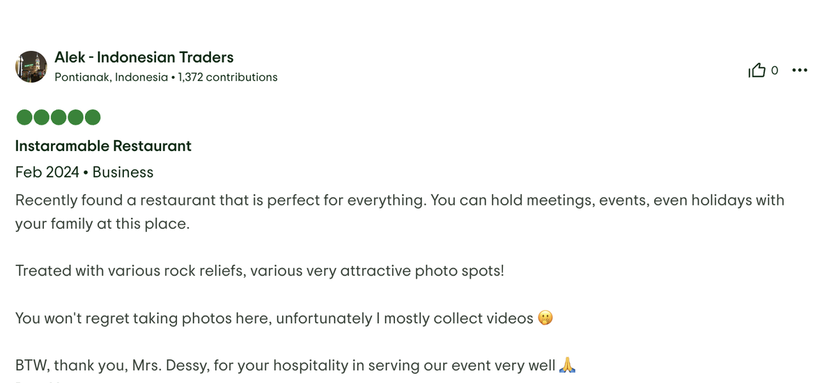Click the 1,372 contributions text
The width and height of the screenshot is (836, 383).
[x=228, y=77]
